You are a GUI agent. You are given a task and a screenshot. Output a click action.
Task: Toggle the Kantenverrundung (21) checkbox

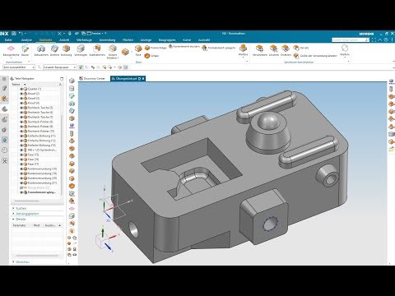point(21,183)
